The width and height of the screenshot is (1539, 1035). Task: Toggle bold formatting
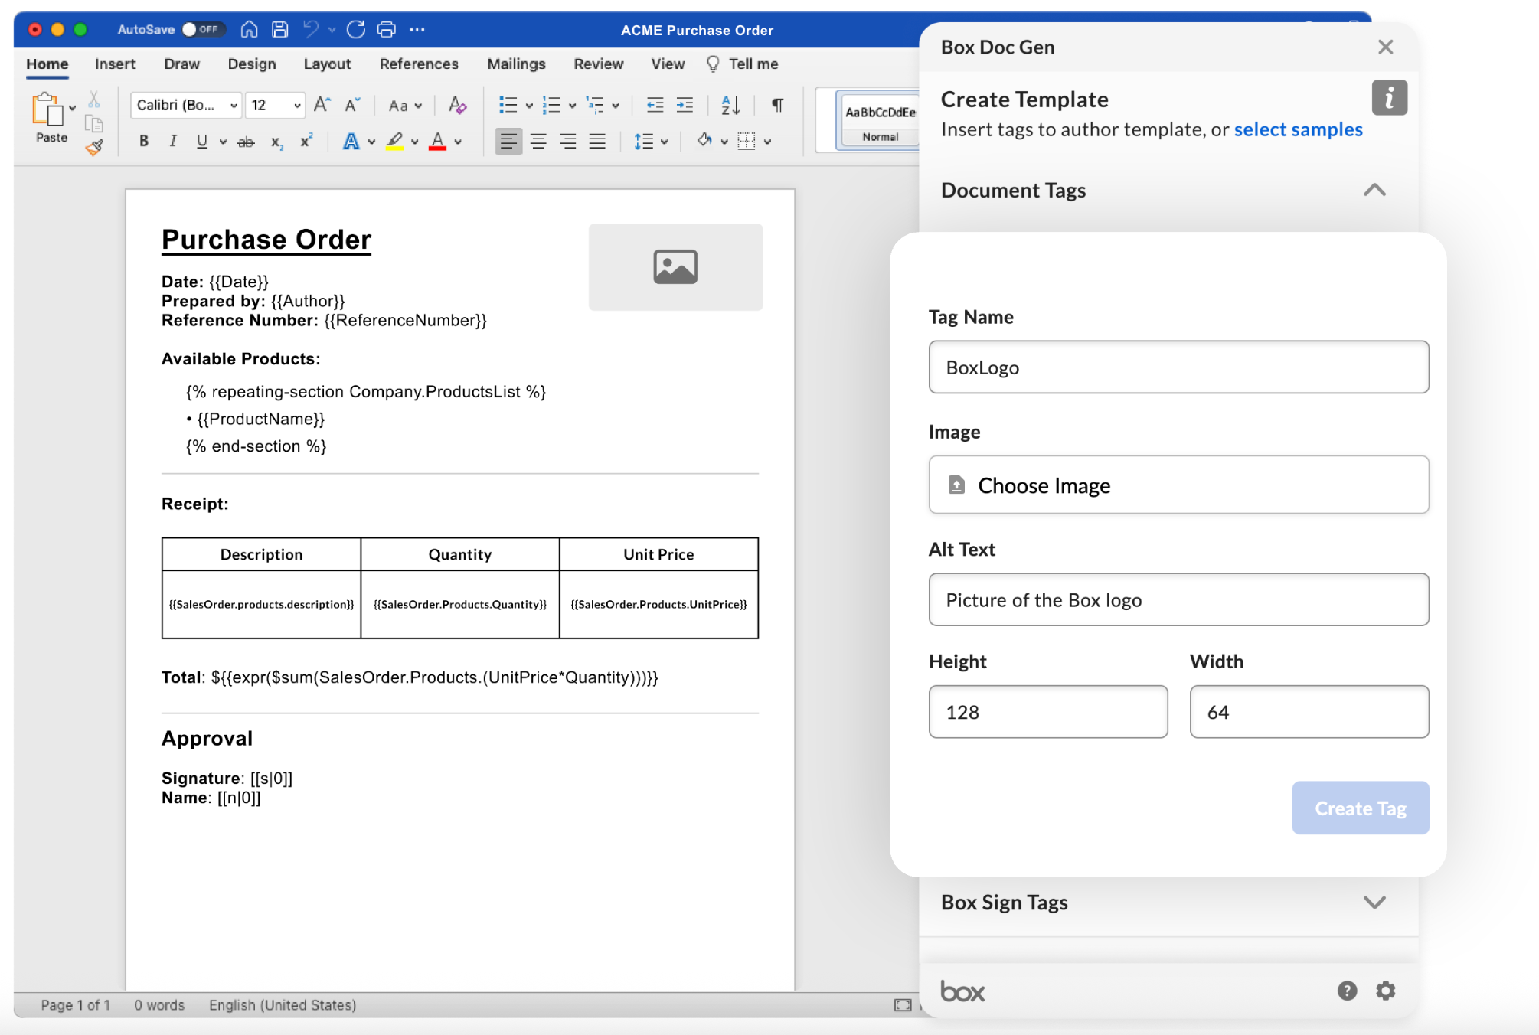pos(143,141)
